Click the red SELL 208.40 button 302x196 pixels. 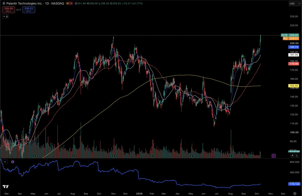click(9, 10)
